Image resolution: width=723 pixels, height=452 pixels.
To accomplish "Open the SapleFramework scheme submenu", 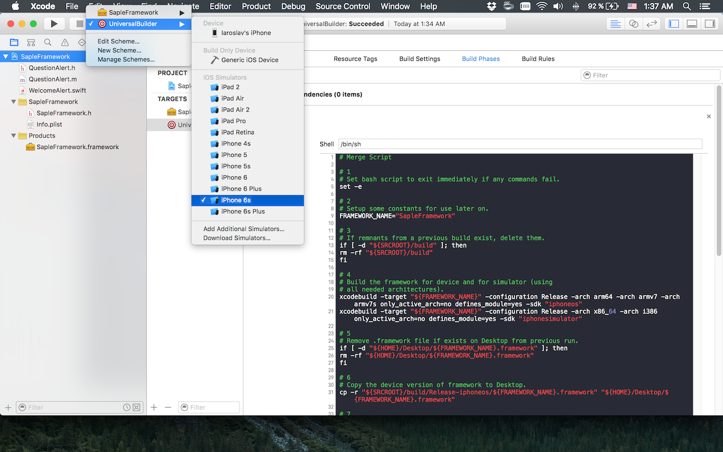I will [138, 12].
